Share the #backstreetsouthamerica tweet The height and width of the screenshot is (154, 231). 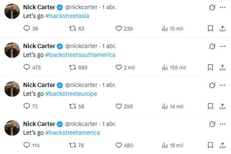[x=222, y=67]
